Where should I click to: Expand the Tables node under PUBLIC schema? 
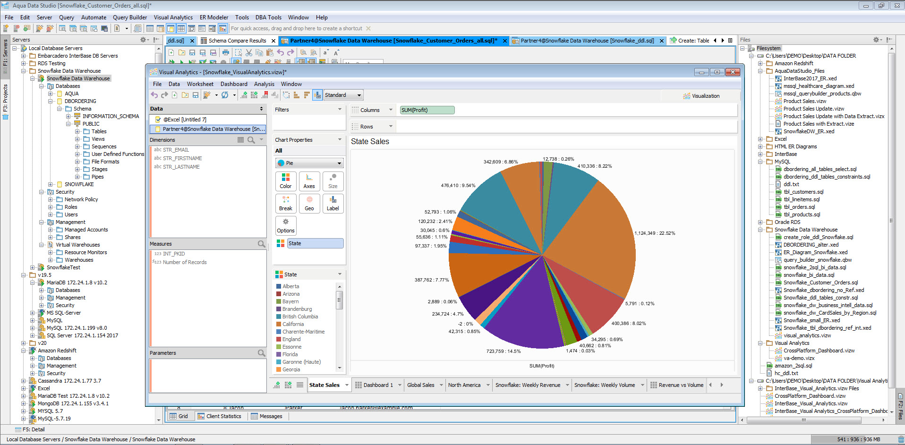(x=77, y=131)
